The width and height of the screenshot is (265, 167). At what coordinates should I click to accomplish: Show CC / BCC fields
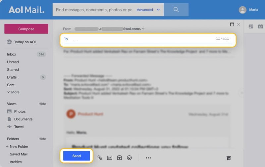(x=222, y=39)
